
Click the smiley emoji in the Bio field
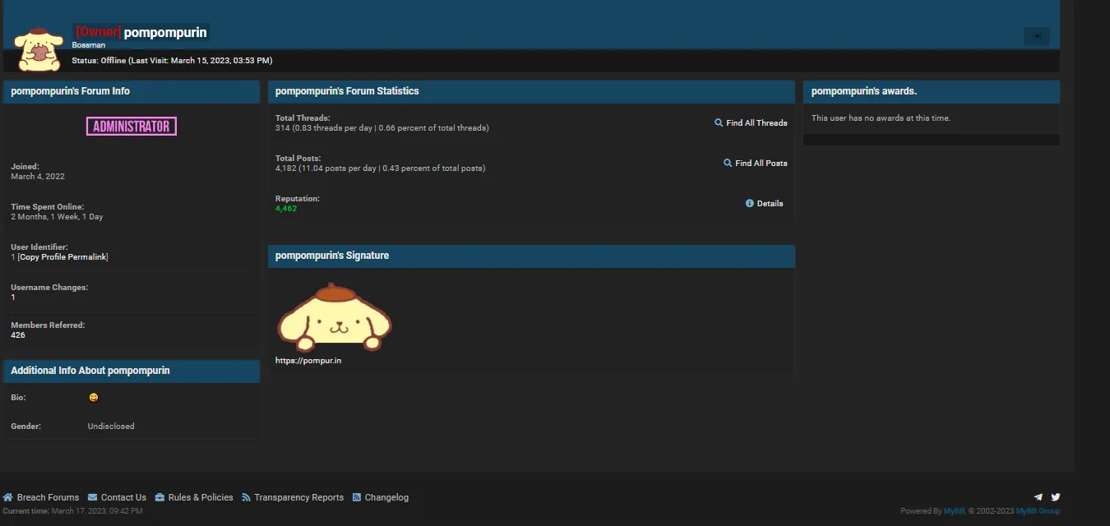(x=94, y=397)
